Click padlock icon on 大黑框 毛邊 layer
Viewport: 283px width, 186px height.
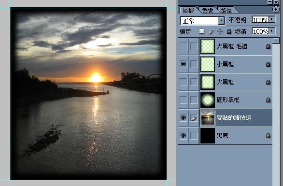268,46
